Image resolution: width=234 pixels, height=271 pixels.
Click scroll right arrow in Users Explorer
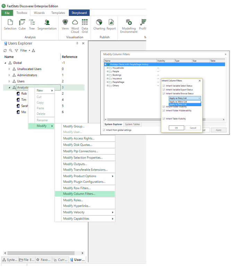tap(82, 253)
